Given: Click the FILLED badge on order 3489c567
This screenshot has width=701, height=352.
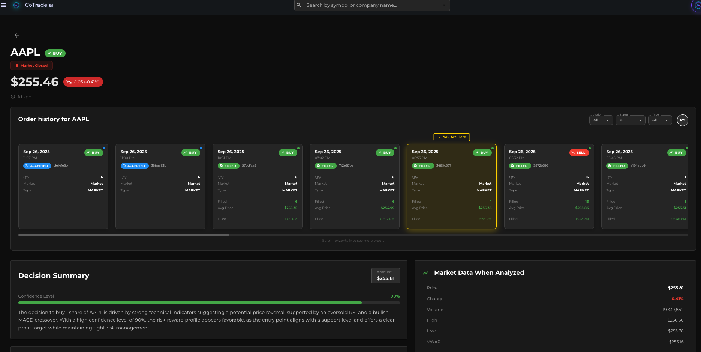Looking at the screenshot, I should pos(422,166).
